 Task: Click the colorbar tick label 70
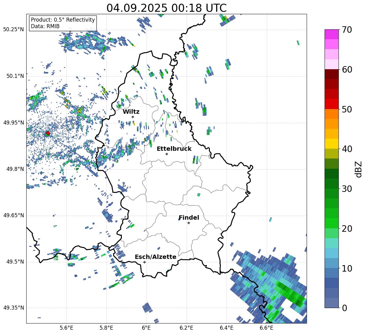(347, 30)
